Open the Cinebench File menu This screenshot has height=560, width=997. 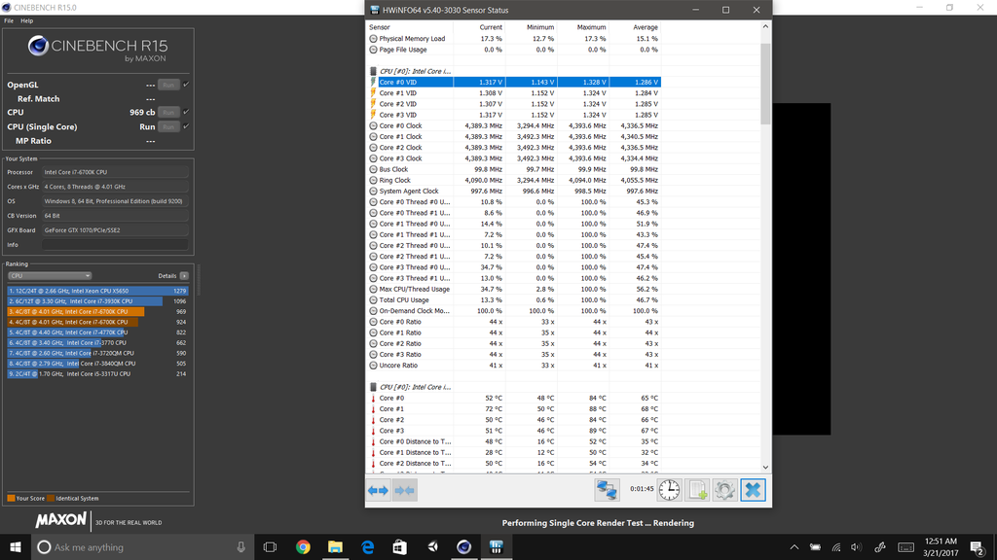(x=9, y=21)
